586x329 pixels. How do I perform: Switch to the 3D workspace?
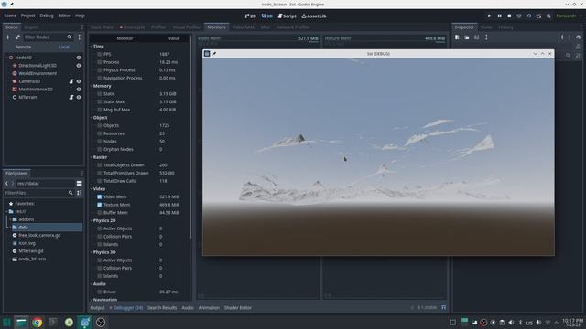coord(266,16)
